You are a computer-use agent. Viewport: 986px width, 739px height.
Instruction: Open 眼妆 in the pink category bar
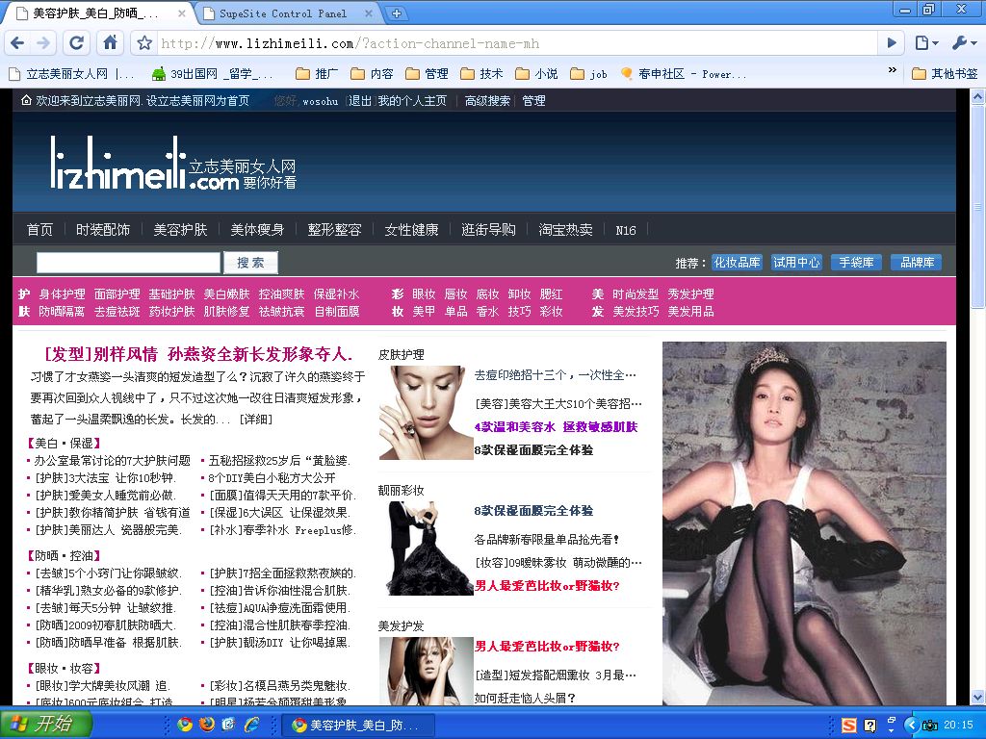point(424,294)
